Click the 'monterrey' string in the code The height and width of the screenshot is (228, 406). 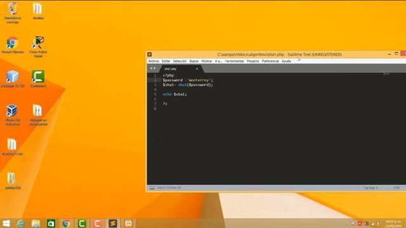(x=199, y=80)
